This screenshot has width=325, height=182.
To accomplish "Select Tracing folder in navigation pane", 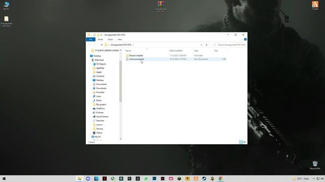I will 98,129.
